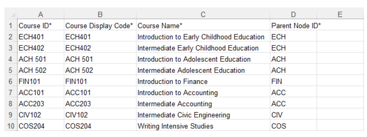
Task: Select Introduction to Early Childhood Education cell
Action: coord(204,37)
